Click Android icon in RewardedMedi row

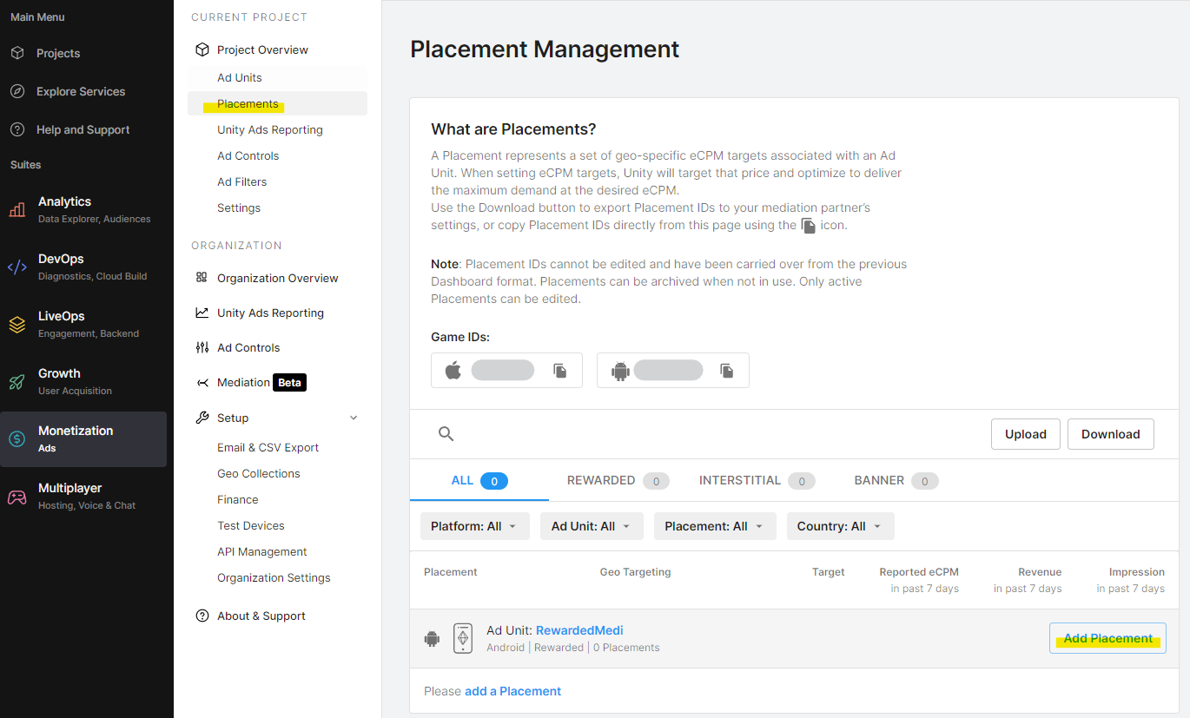432,639
